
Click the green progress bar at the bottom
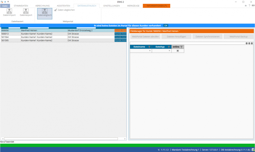127,145
